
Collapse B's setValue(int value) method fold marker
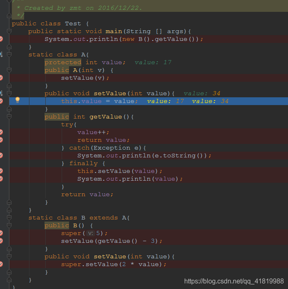tap(9, 256)
